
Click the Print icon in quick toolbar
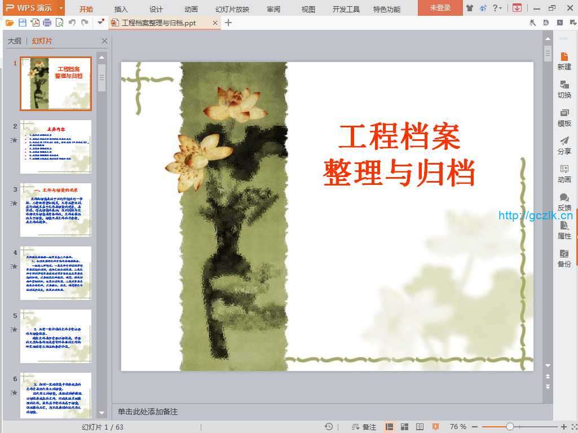47,23
